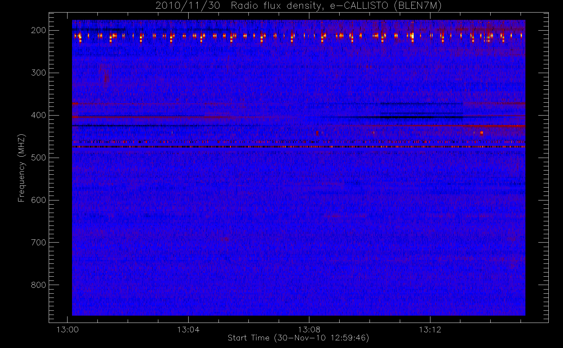
Task: Click the 500 frequency tick label
Action: 39,158
